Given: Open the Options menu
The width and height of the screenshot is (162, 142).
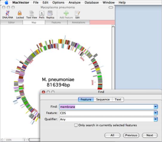Looking at the screenshot, I should click(x=58, y=2).
